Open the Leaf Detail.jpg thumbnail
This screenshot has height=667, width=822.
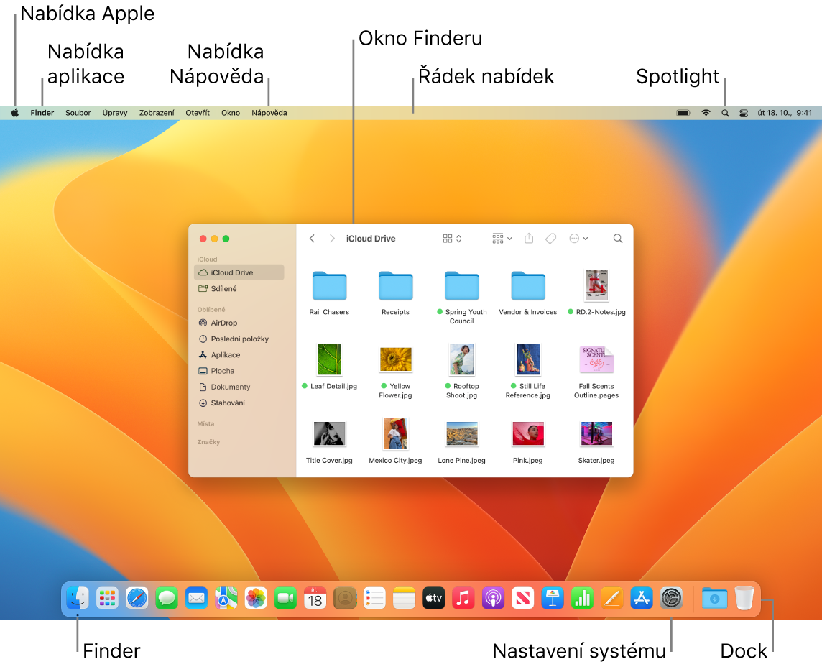[x=329, y=359]
